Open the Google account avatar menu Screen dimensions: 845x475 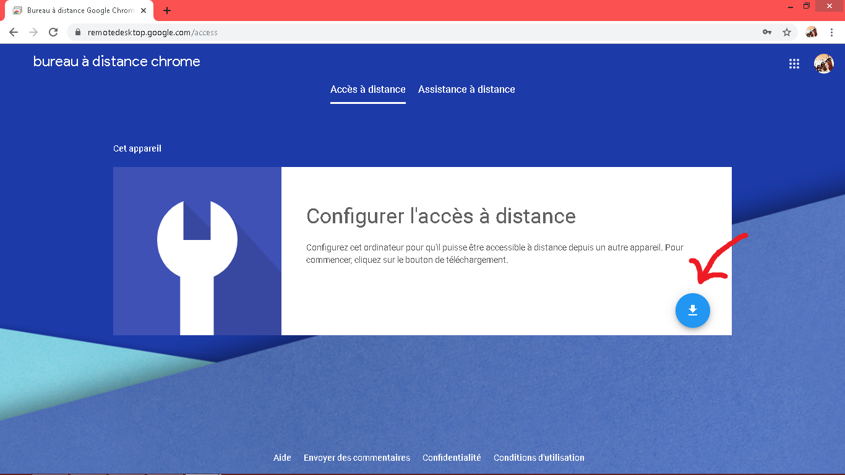[x=824, y=64]
